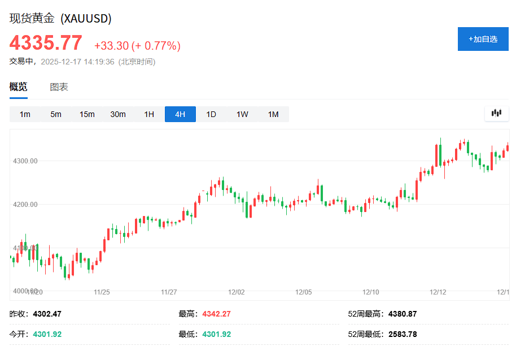Choose the 1M monthly interval
Image resolution: width=516 pixels, height=346 pixels.
[273, 114]
